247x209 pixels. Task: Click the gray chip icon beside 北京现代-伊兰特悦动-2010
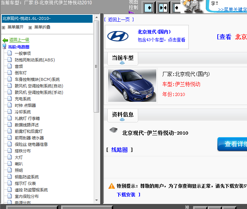click(x=114, y=130)
